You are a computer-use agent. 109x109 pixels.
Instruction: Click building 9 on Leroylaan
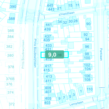(x=59, y=98)
